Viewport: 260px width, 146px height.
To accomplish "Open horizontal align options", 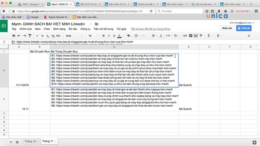I will tap(154, 36).
